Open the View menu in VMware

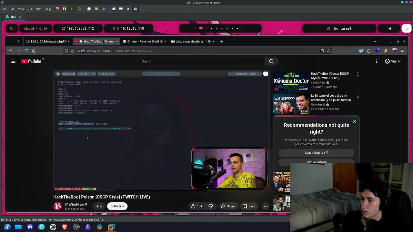[21, 9]
